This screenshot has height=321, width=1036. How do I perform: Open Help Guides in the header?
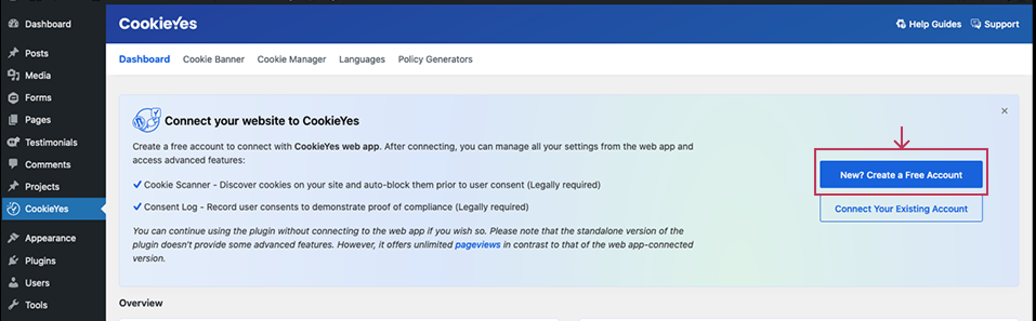coord(929,24)
